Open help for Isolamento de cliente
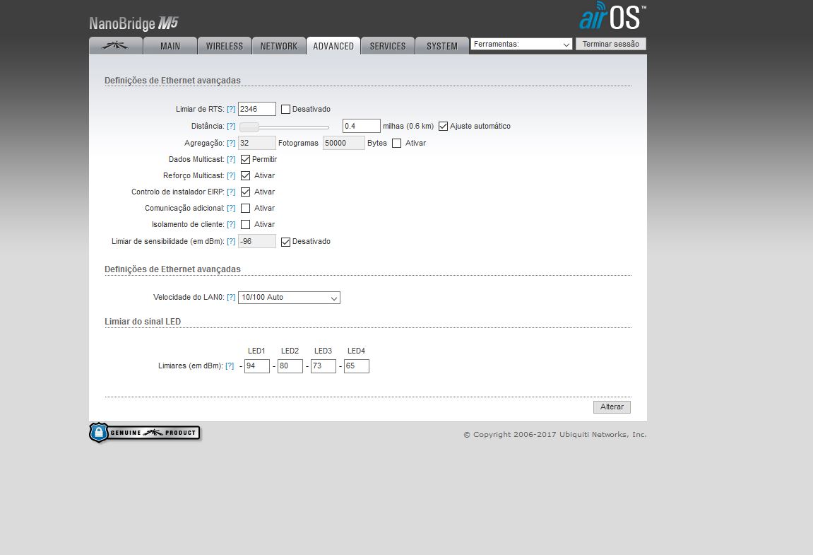 tap(231, 224)
